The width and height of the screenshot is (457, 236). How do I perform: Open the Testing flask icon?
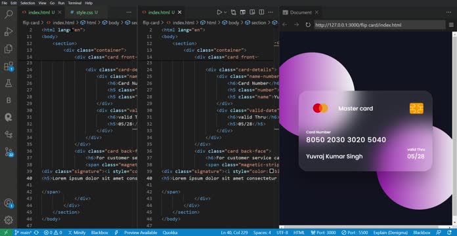tap(9, 83)
